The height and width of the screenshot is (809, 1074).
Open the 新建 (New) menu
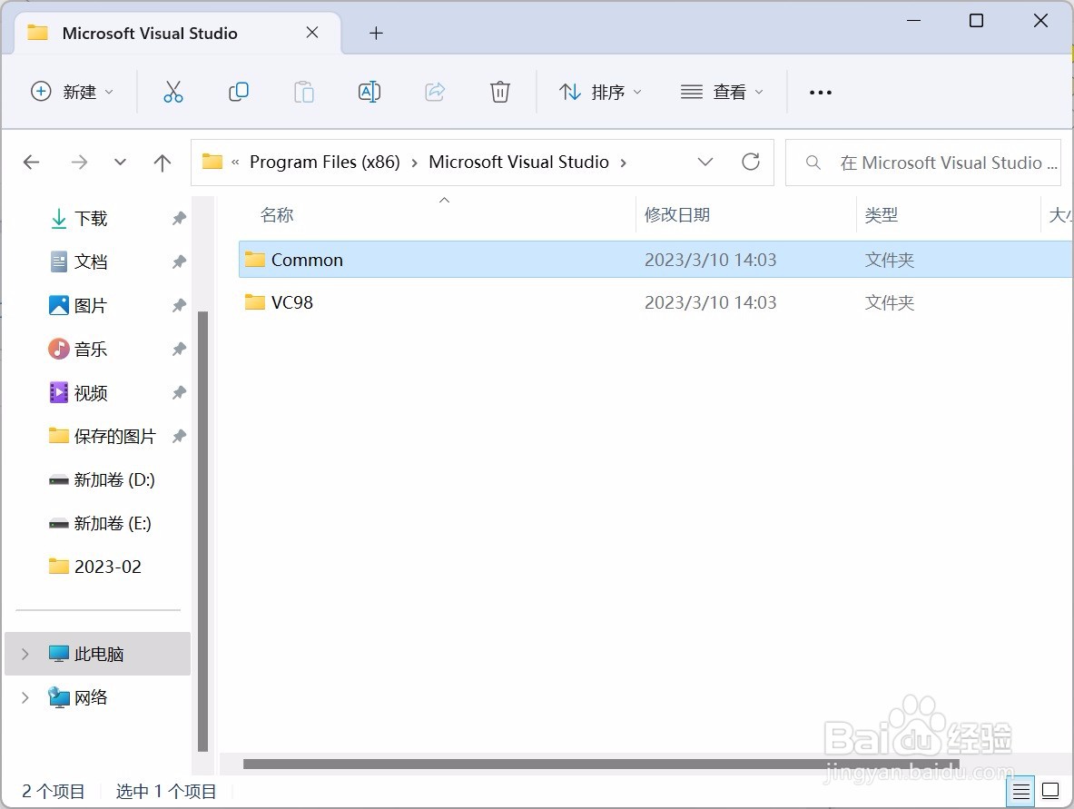[x=72, y=92]
